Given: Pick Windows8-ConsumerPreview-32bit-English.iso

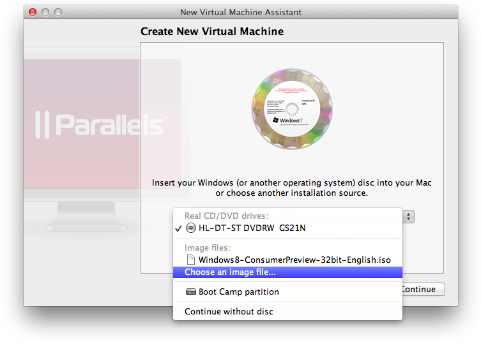Looking at the screenshot, I should point(294,260).
